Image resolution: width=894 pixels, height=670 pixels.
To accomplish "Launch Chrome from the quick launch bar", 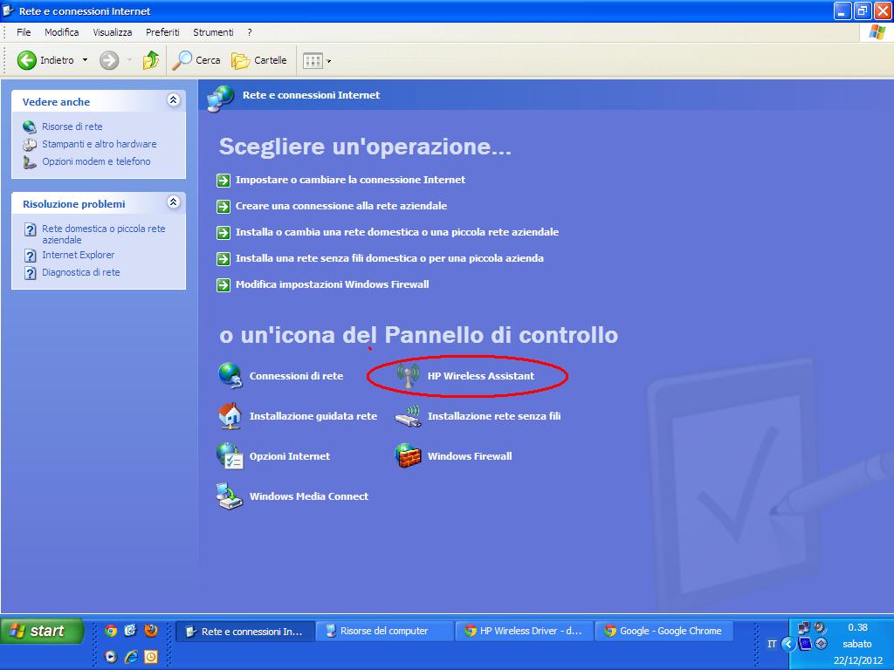I will (x=111, y=630).
